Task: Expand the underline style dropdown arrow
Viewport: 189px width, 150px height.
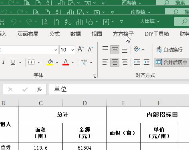Action: (20, 62)
